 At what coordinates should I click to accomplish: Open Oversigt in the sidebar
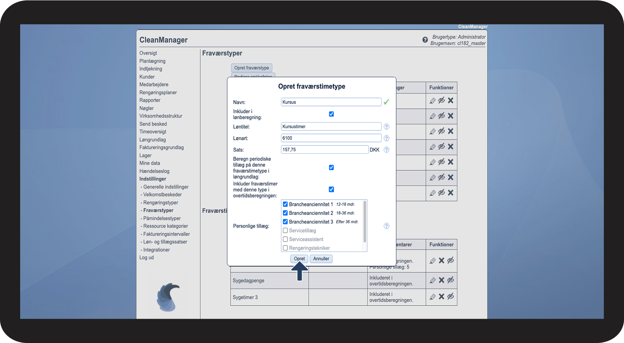click(x=148, y=53)
